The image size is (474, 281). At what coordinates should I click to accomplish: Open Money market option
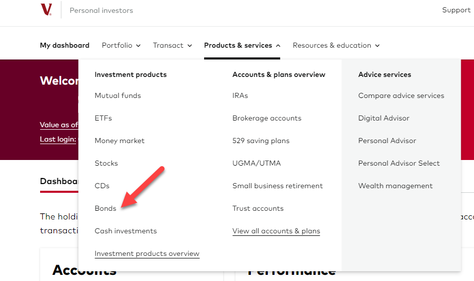(119, 141)
